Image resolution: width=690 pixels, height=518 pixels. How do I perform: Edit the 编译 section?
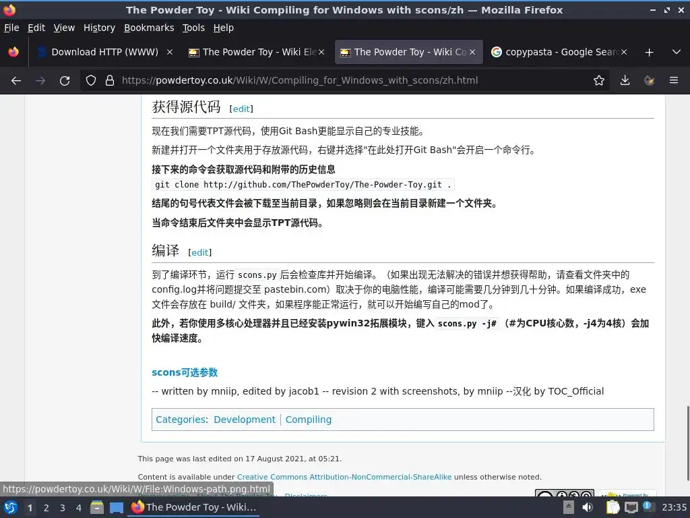[199, 252]
